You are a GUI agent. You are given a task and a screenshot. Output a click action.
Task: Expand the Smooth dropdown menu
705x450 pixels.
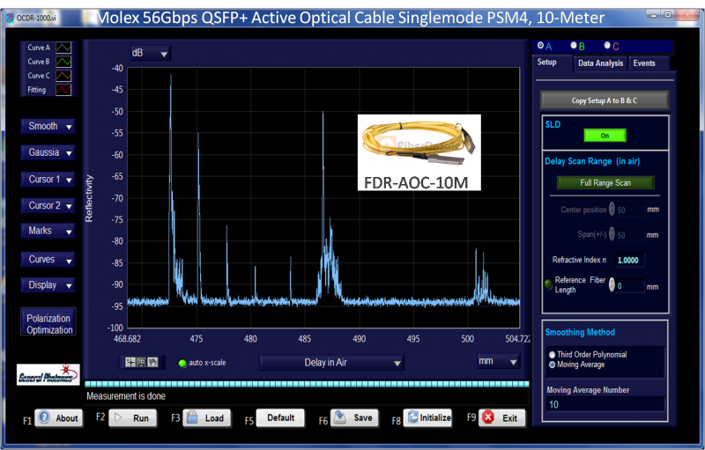48,126
